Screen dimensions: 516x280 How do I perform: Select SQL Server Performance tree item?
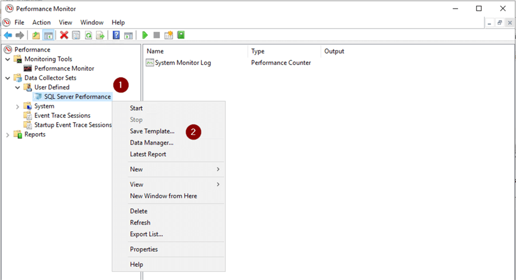(77, 97)
